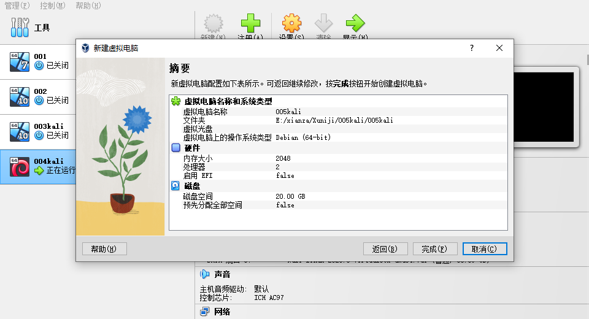Image resolution: width=589 pixels, height=319 pixels.
Task: Click the green star section icon
Action: (175, 101)
